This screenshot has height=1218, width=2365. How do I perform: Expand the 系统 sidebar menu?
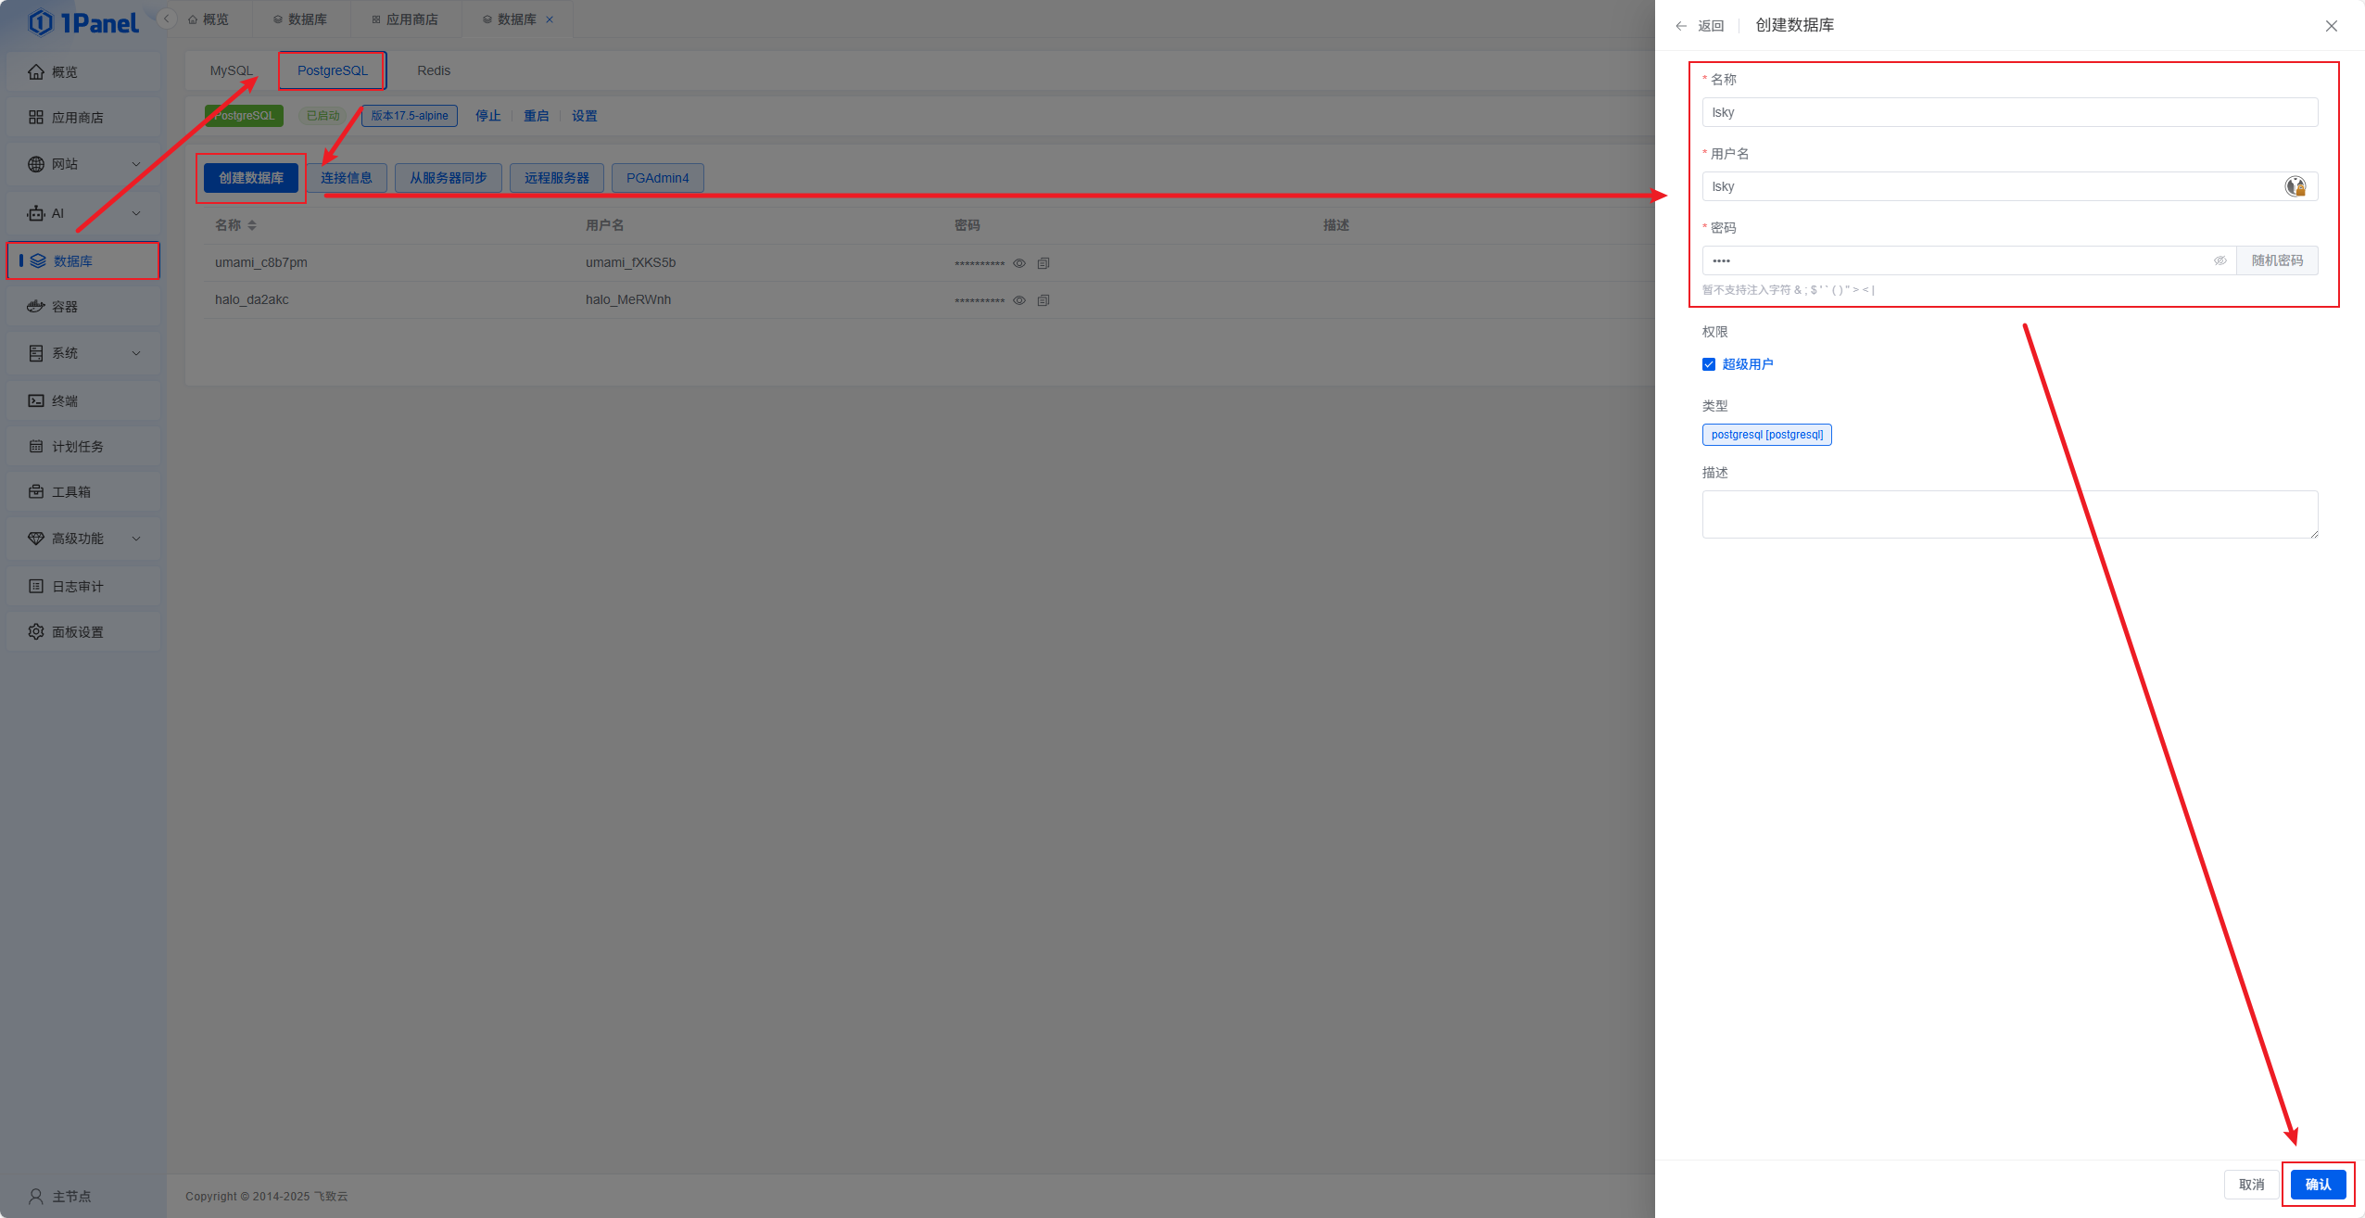pos(83,353)
